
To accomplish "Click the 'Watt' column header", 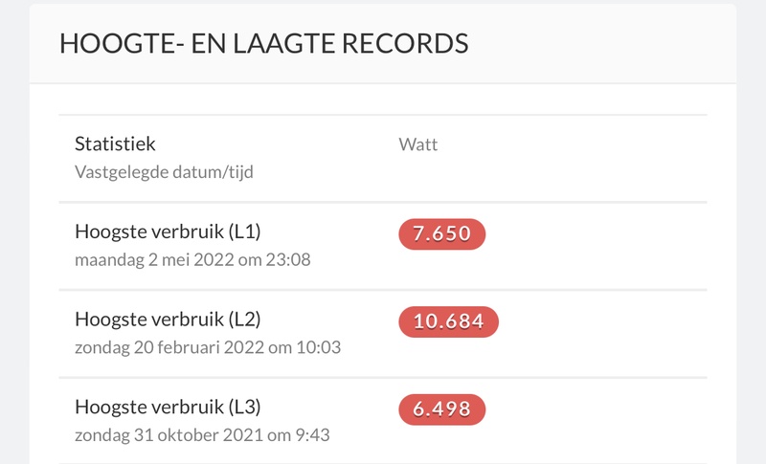I will coord(418,145).
